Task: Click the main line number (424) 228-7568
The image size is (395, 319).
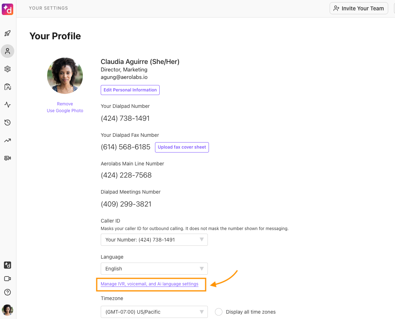Action: coord(126,175)
